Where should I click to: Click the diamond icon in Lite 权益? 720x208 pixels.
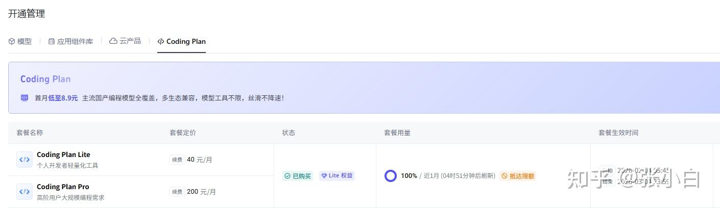(x=324, y=176)
